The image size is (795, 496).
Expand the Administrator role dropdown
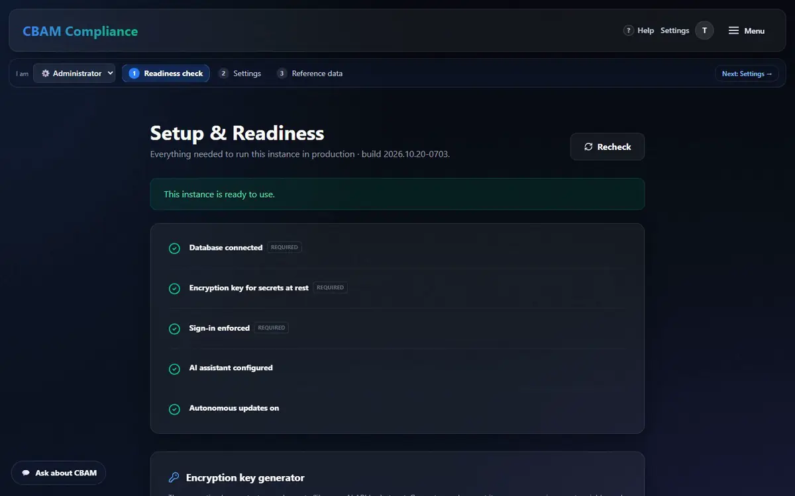pyautogui.click(x=74, y=73)
